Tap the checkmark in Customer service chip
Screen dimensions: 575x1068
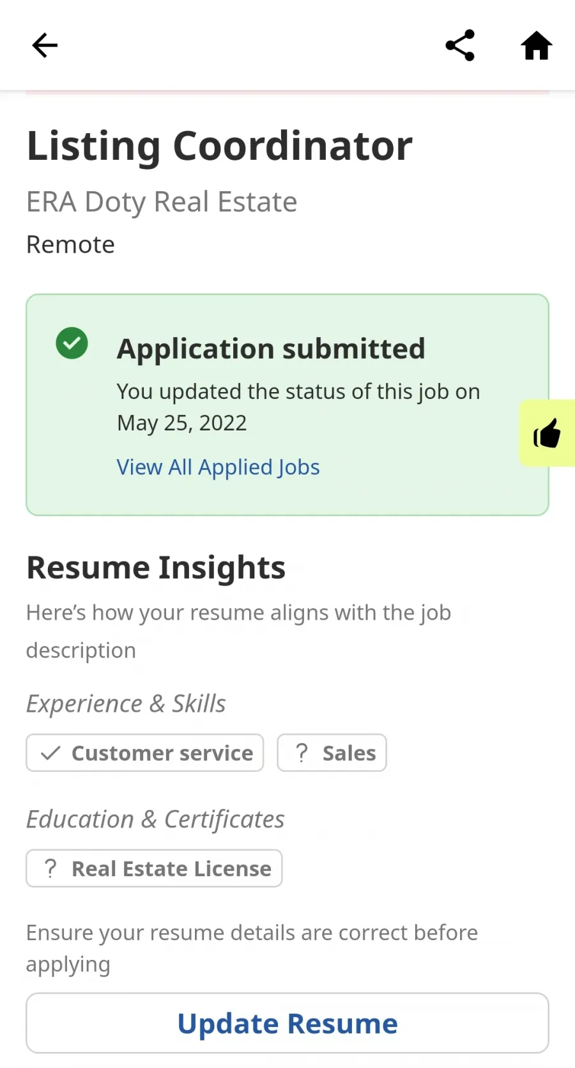coord(50,753)
